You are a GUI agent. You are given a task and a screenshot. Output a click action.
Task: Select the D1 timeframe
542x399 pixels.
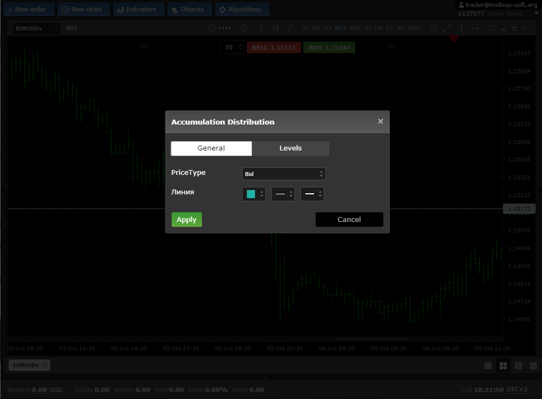(389, 28)
